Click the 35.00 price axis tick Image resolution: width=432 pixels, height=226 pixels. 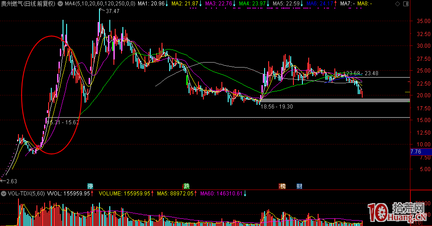424,21
